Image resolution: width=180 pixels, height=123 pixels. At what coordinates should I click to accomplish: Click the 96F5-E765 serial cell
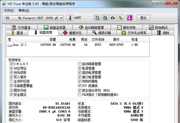click(x=116, y=45)
